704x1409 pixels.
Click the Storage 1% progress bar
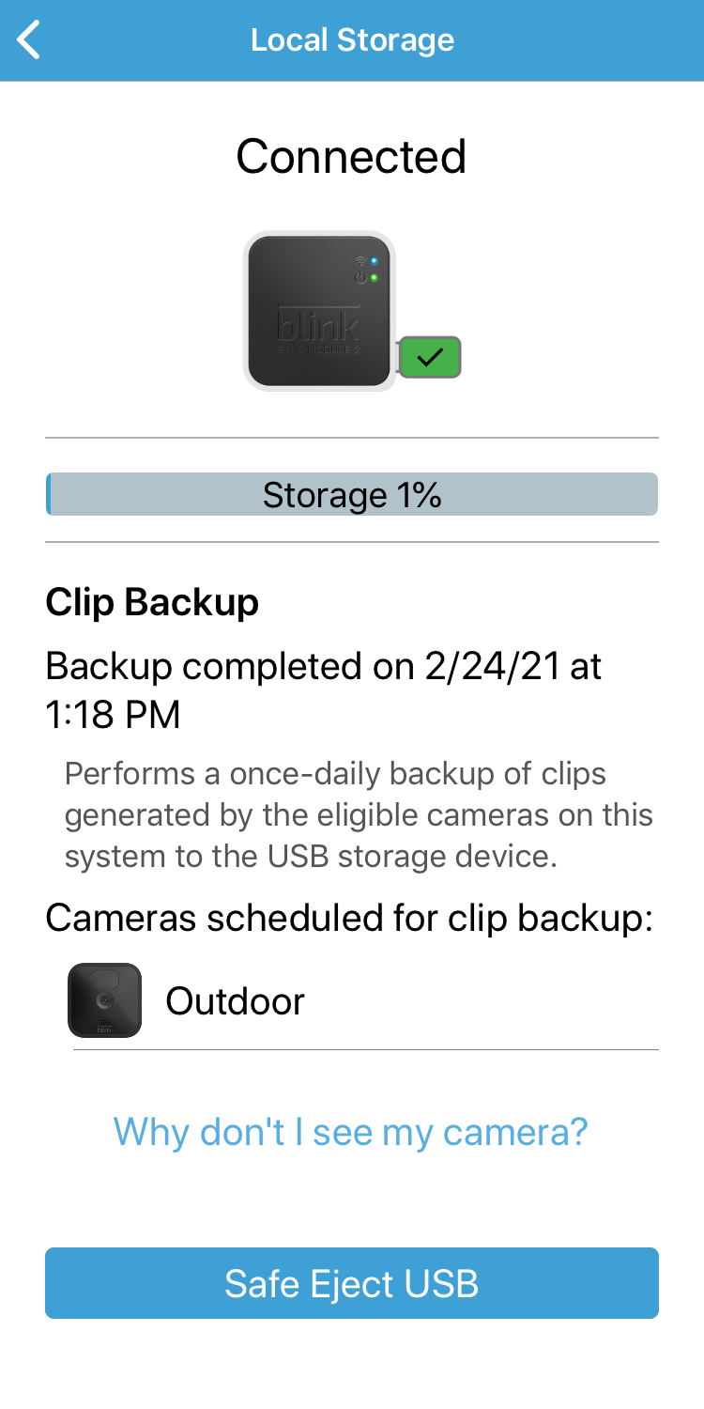[352, 494]
